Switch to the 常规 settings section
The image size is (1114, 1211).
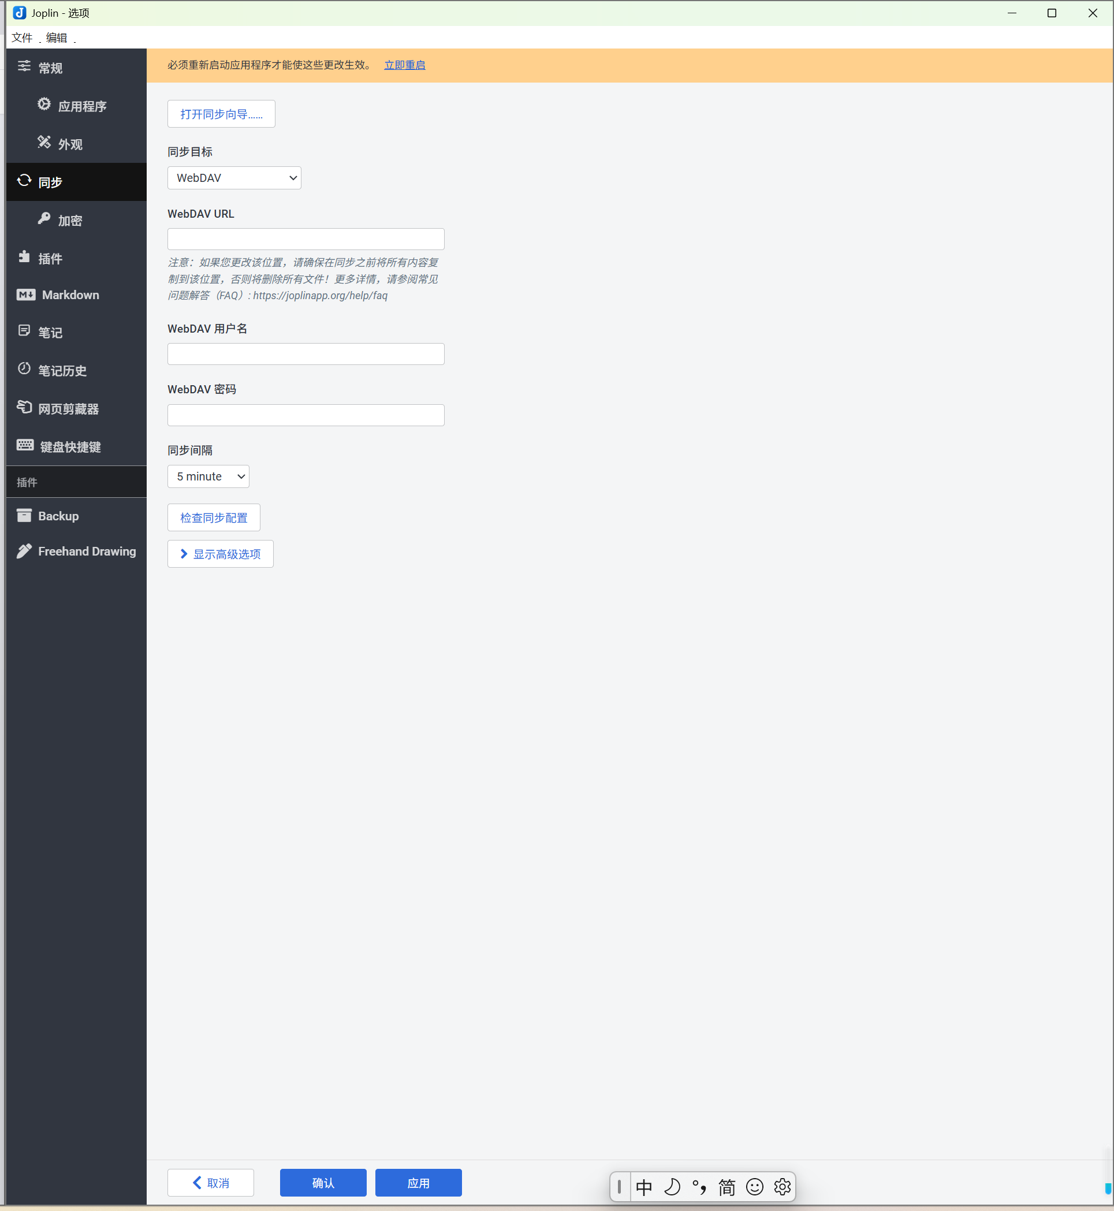point(77,68)
